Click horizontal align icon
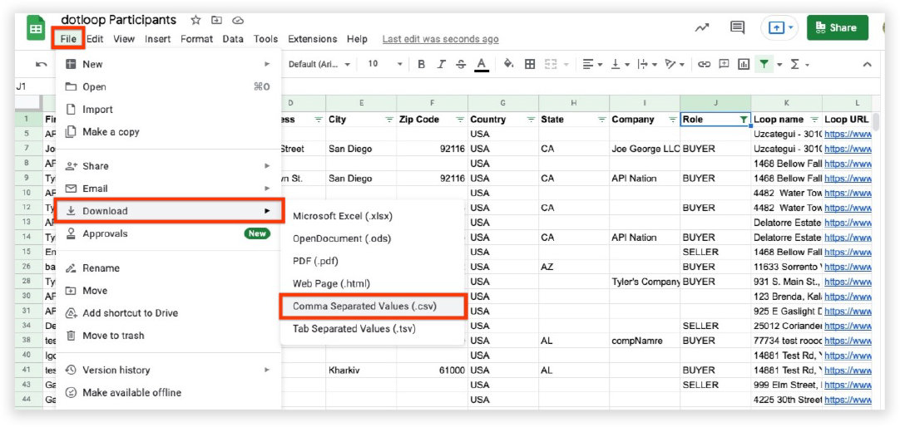 (587, 64)
